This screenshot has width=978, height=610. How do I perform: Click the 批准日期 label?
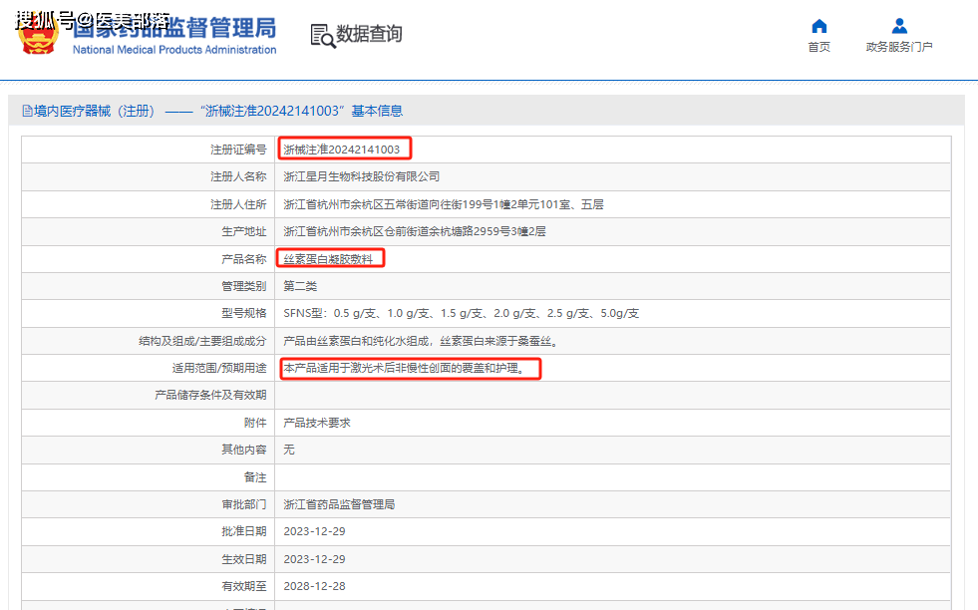coord(244,531)
